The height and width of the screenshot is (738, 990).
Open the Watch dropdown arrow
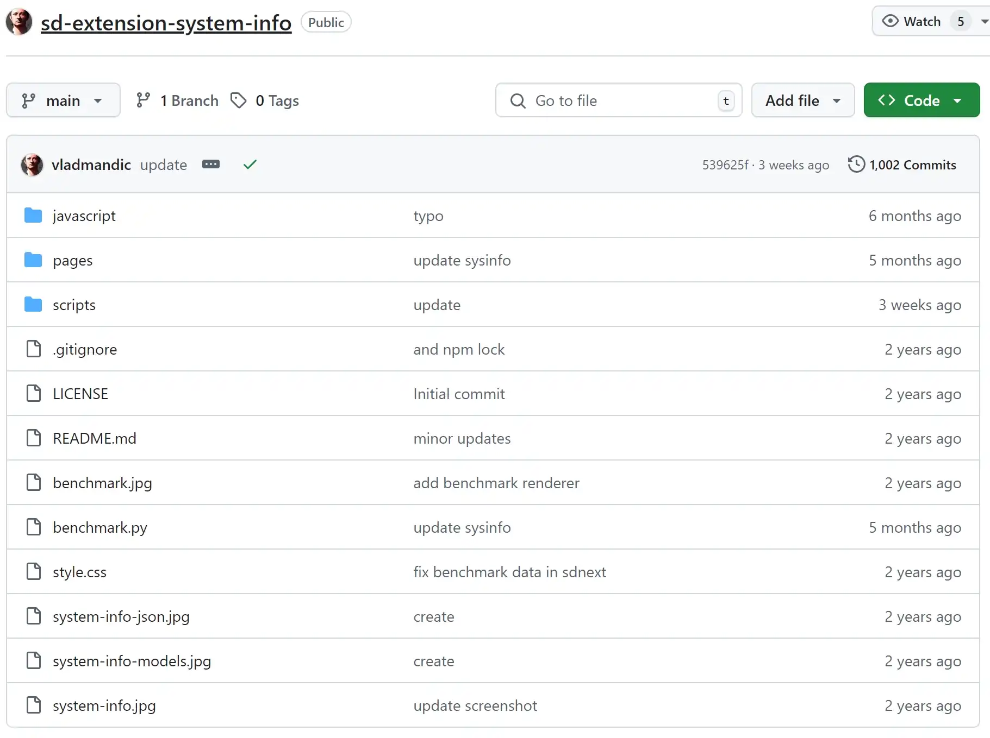click(984, 22)
